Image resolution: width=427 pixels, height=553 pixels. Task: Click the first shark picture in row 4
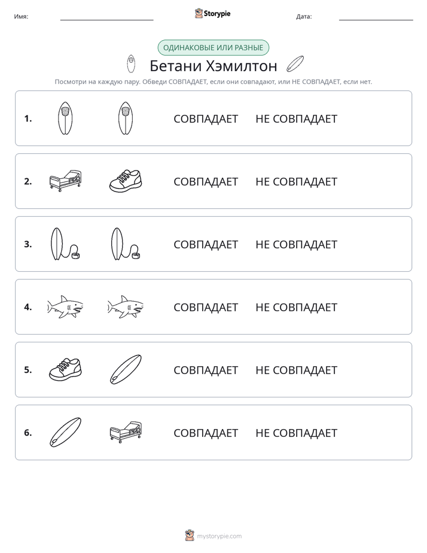pos(65,307)
